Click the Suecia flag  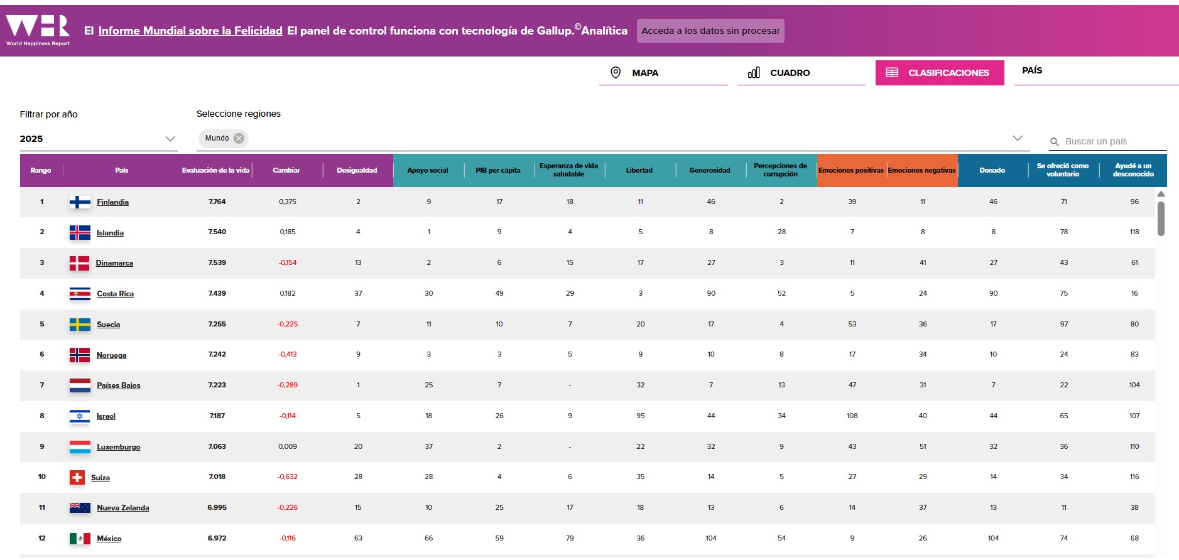[x=80, y=325]
